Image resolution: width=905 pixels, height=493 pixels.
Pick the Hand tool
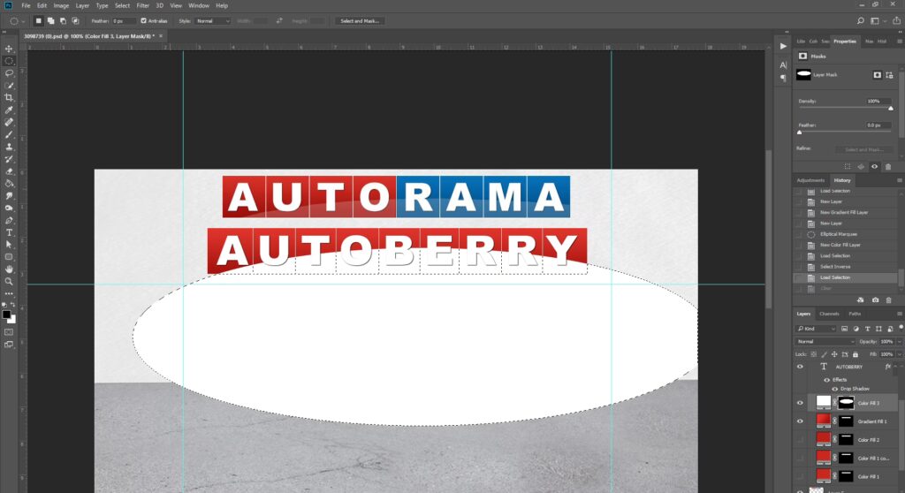coord(9,269)
